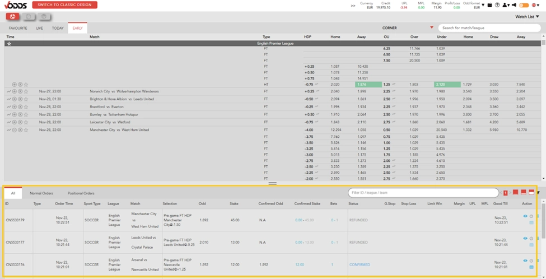Favourite the Norwich City vs Wolverhampton match
The height and width of the screenshot is (279, 546).
point(26,91)
